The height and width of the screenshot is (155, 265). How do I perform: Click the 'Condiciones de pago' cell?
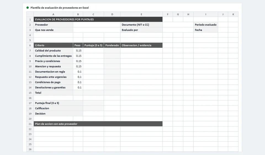[53, 82]
